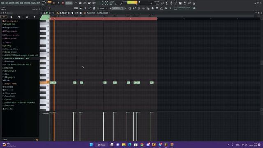Open the Mixer icon
263x148 pixels.
[143, 8]
